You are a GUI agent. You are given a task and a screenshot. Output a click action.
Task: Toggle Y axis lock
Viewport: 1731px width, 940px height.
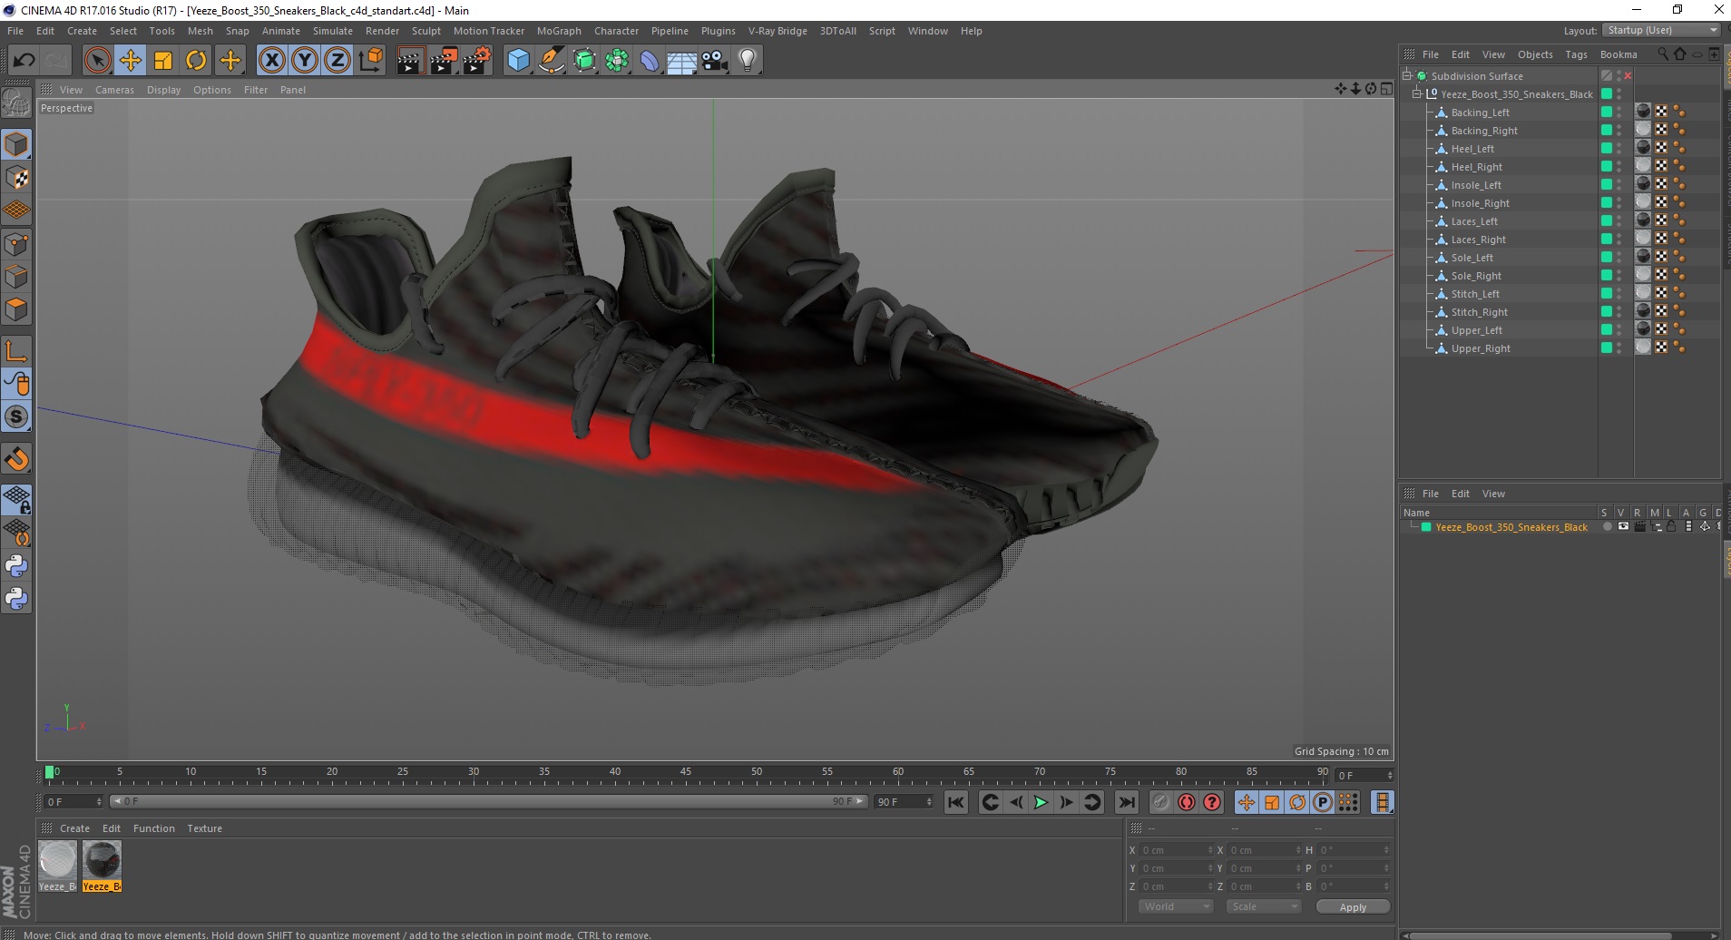coord(304,61)
